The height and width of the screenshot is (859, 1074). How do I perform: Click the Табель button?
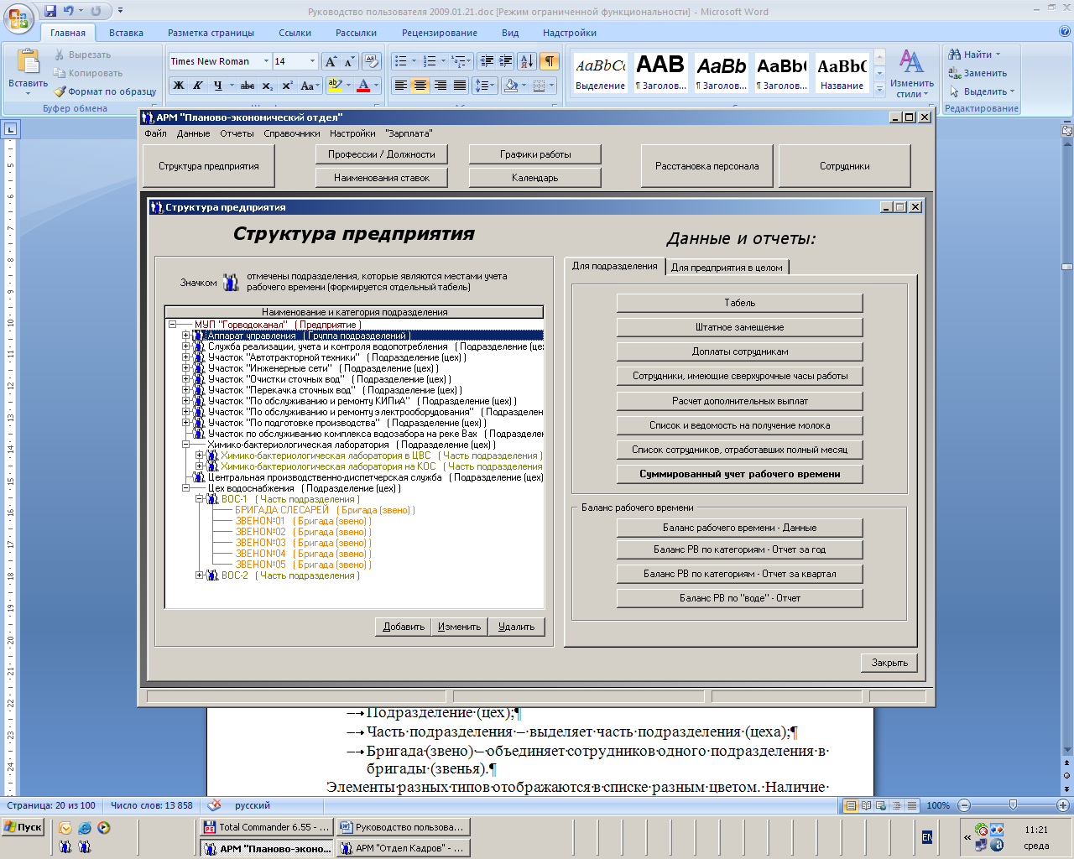(739, 303)
